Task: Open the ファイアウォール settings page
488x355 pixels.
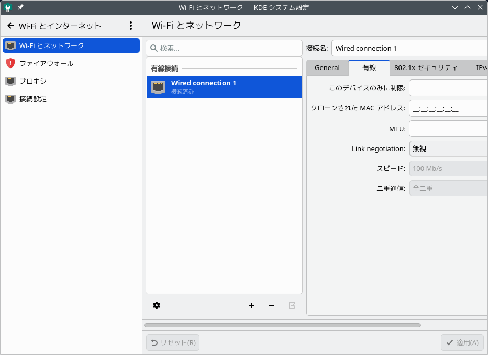Action: 71,63
